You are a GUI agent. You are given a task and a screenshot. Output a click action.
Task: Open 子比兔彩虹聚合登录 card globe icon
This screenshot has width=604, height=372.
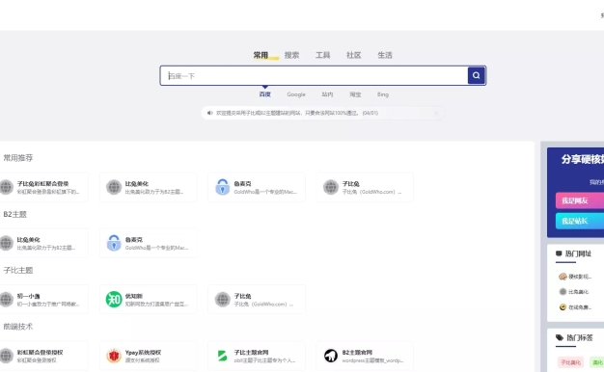(x=6, y=187)
